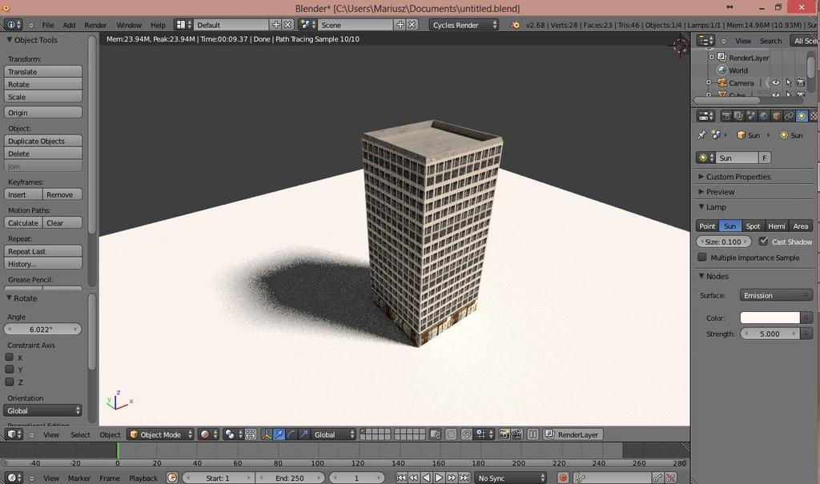Check the X constraint axis box

10,357
